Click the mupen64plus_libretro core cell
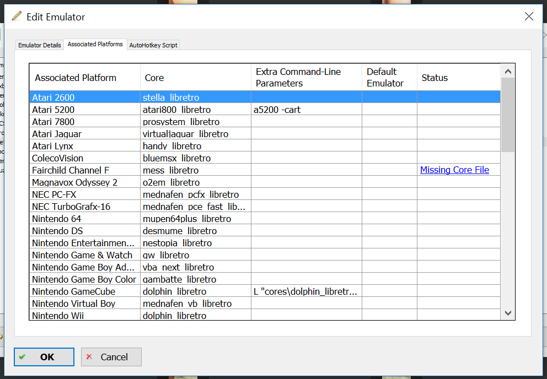Image resolution: width=547 pixels, height=379 pixels. pyautogui.click(x=196, y=218)
